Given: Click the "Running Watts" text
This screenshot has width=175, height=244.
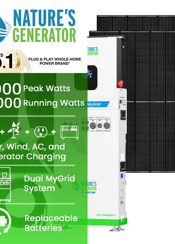Looking at the screenshot, I should pos(54,103).
